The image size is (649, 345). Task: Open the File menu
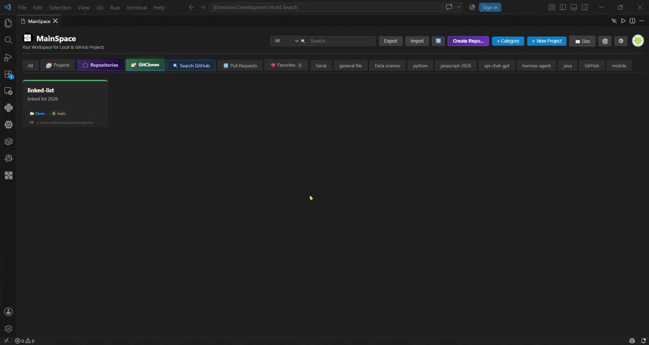point(22,8)
